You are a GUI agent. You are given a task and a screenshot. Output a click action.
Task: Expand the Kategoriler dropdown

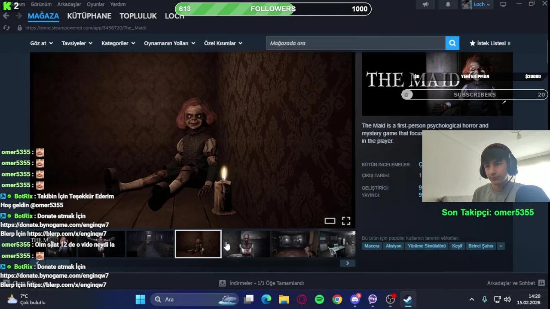(x=118, y=43)
